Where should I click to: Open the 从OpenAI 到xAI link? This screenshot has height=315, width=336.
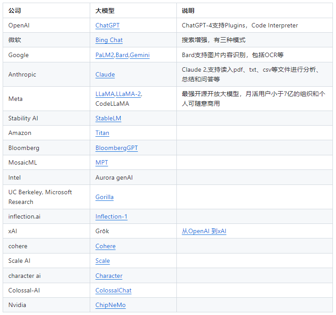click(204, 231)
